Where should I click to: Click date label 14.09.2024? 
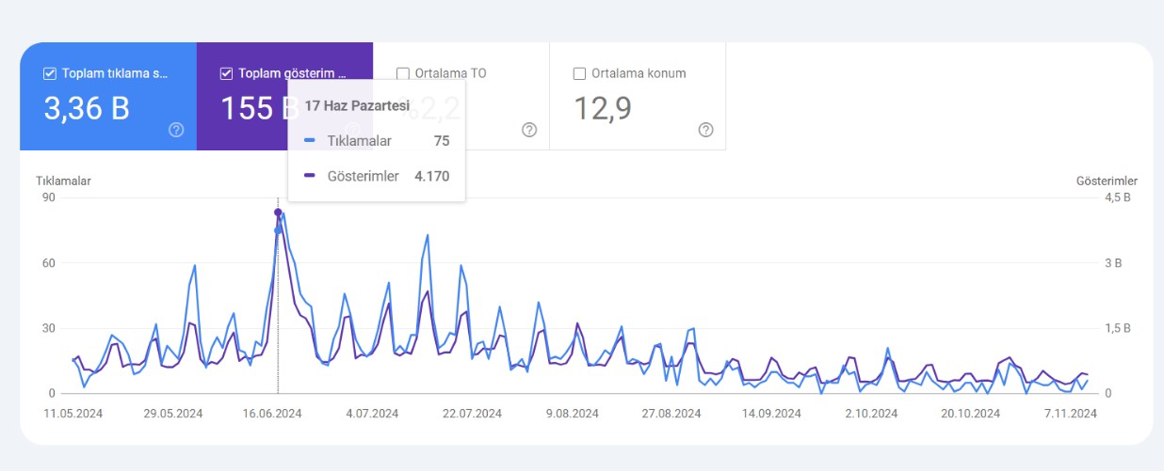click(x=772, y=413)
